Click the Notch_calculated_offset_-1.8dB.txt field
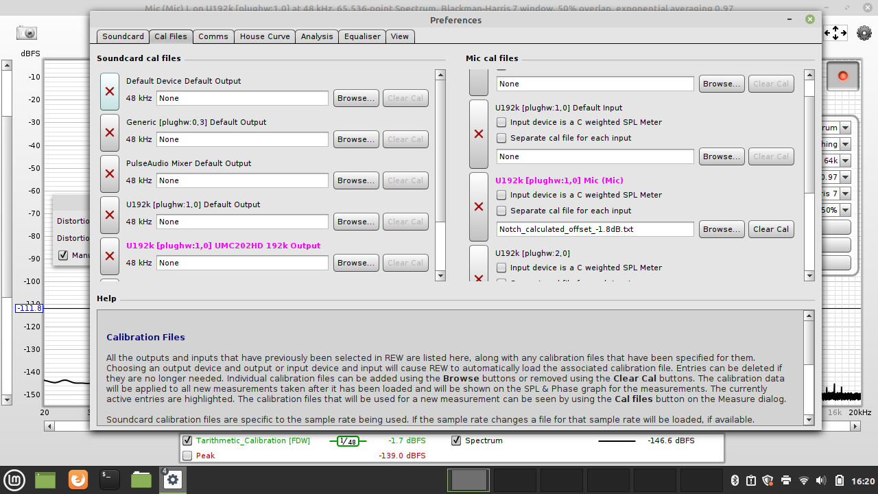The width and height of the screenshot is (878, 494). (595, 229)
